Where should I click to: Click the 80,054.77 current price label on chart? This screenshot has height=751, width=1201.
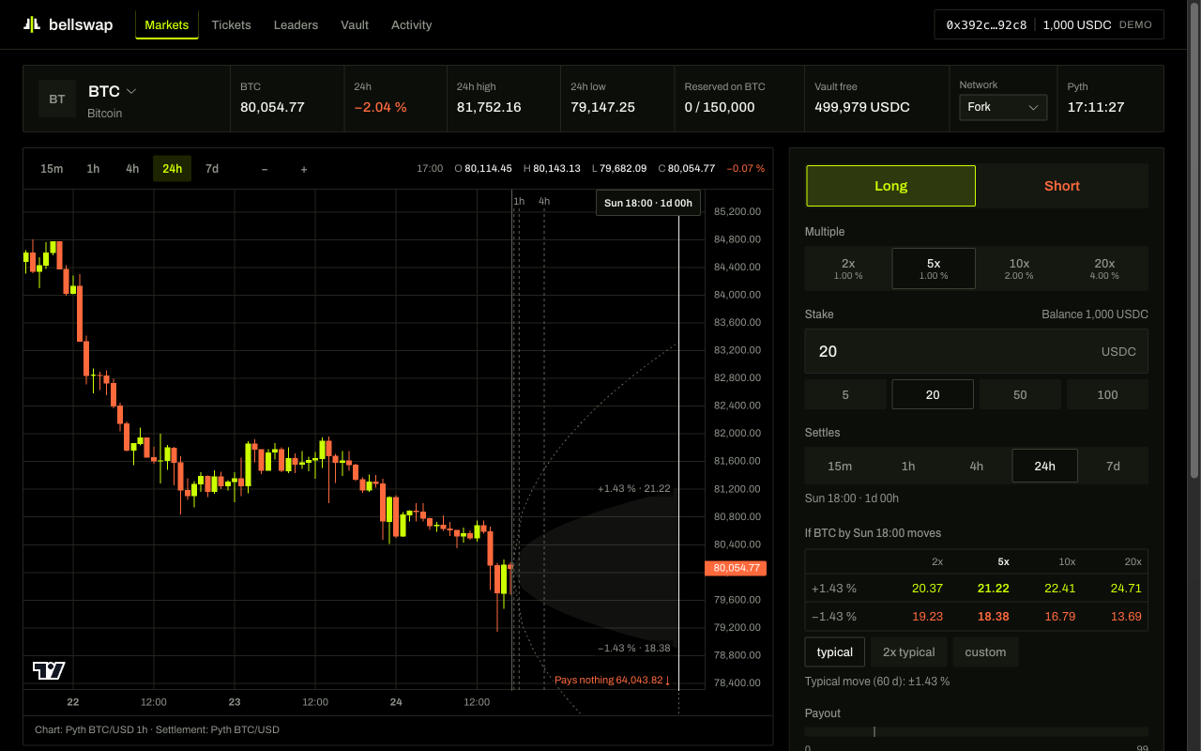pyautogui.click(x=736, y=568)
